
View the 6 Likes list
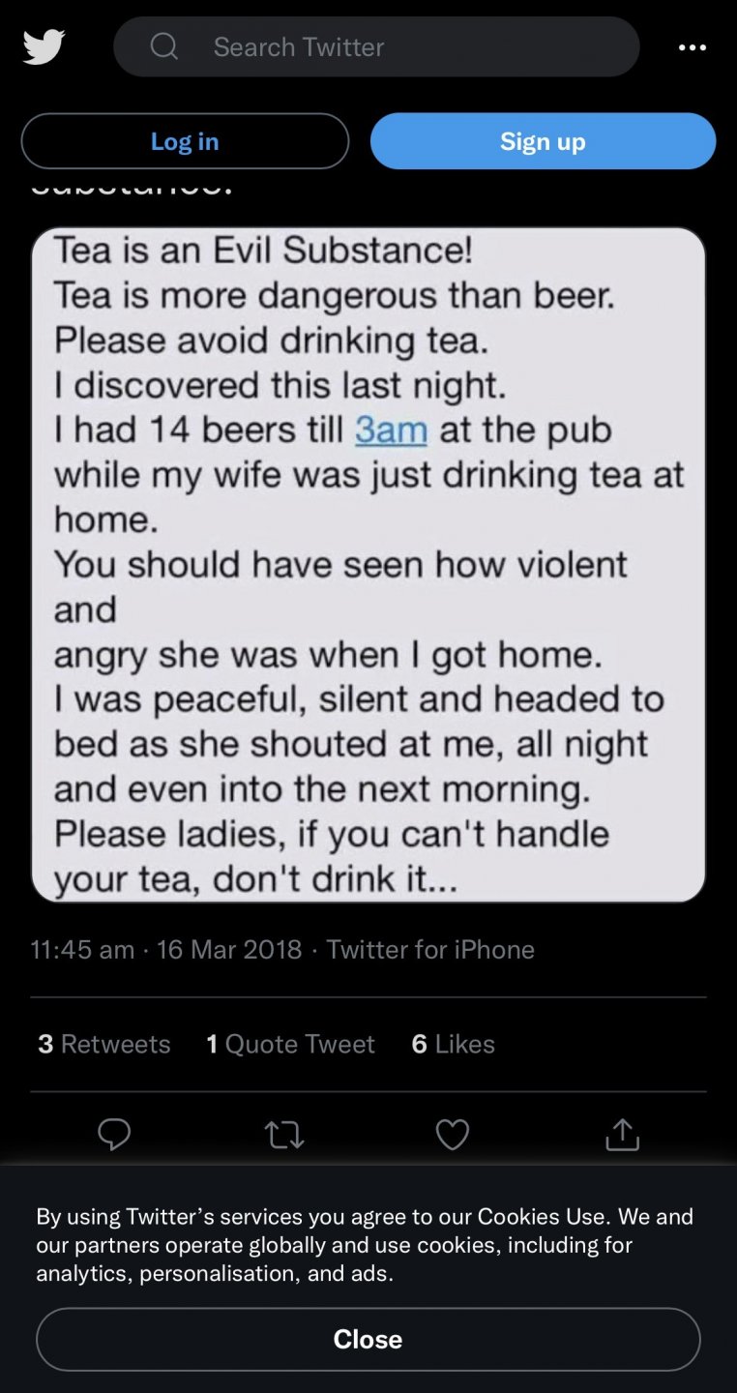point(454,1044)
